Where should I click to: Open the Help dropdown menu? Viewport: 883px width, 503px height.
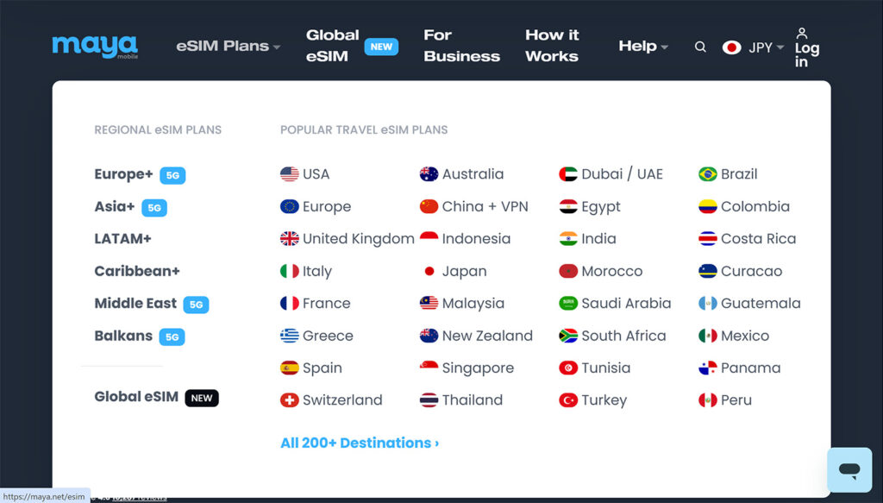pyautogui.click(x=643, y=47)
